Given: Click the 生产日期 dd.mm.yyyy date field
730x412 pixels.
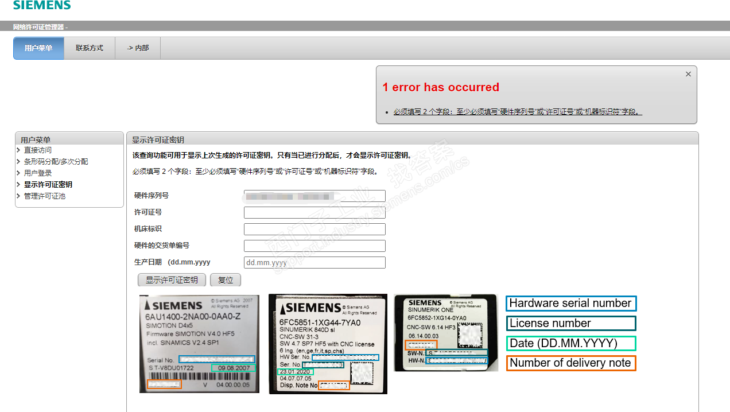Looking at the screenshot, I should tap(314, 263).
